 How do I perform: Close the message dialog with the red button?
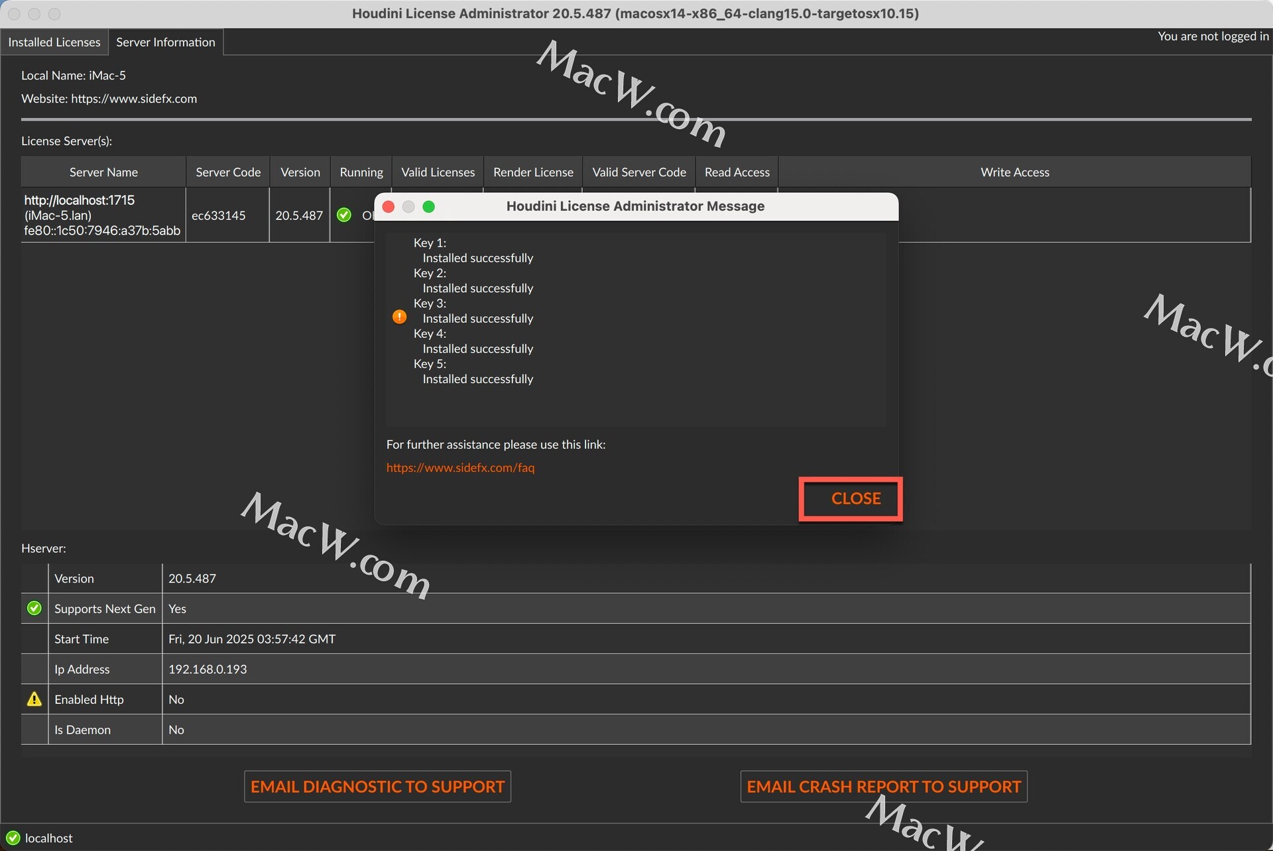tap(389, 207)
